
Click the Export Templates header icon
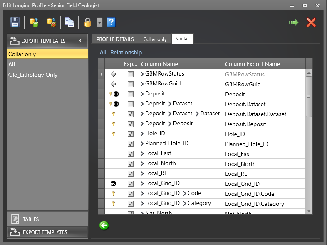coord(15,41)
